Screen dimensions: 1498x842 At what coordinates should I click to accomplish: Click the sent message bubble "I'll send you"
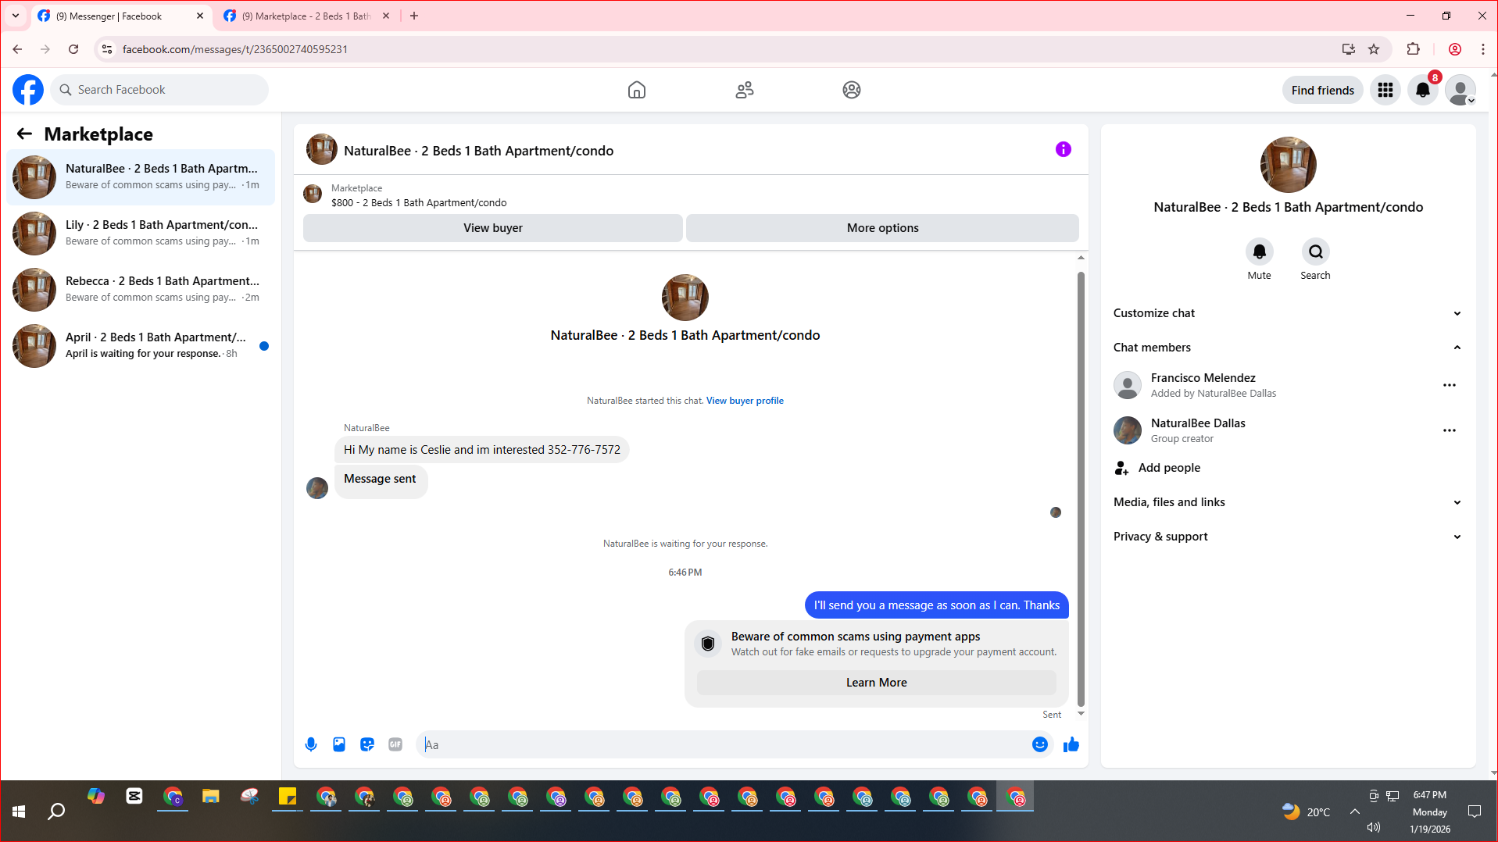point(936,605)
